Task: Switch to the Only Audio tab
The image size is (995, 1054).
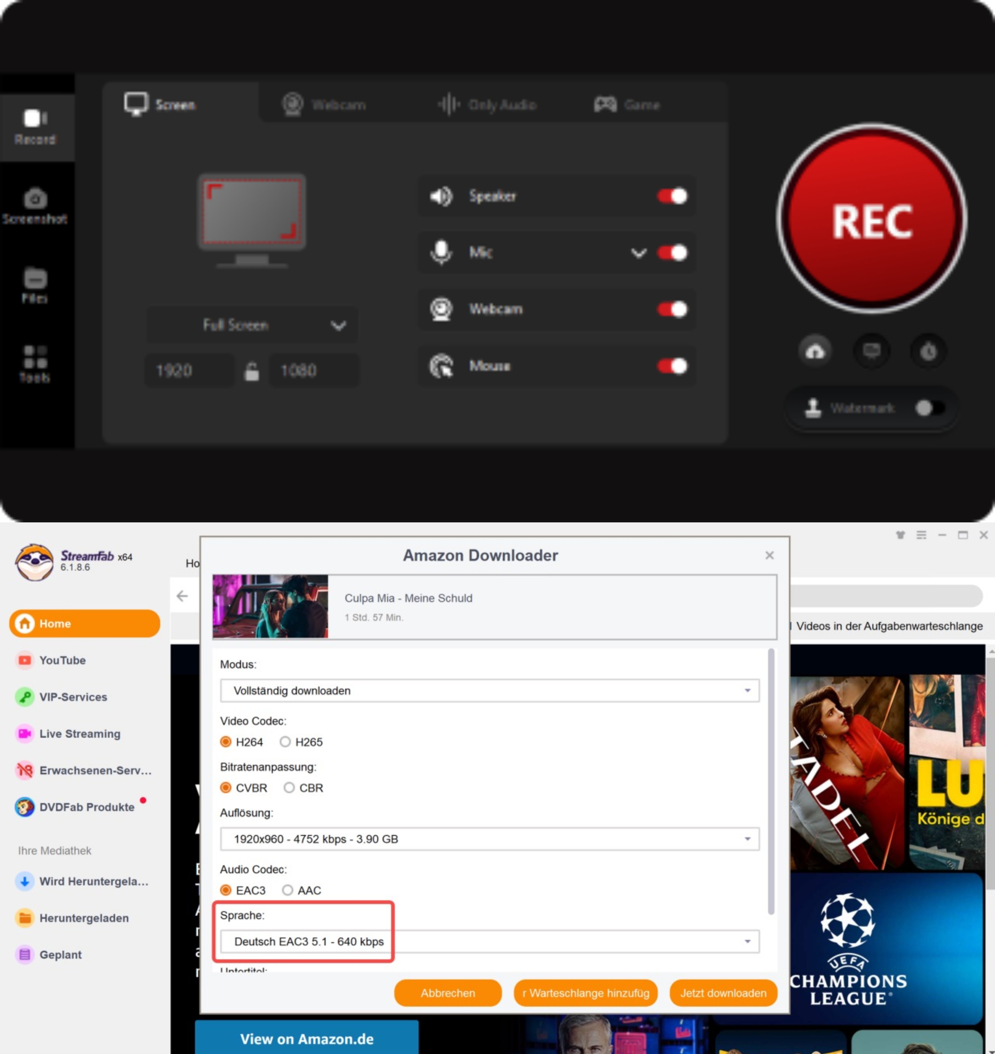Action: coord(487,104)
